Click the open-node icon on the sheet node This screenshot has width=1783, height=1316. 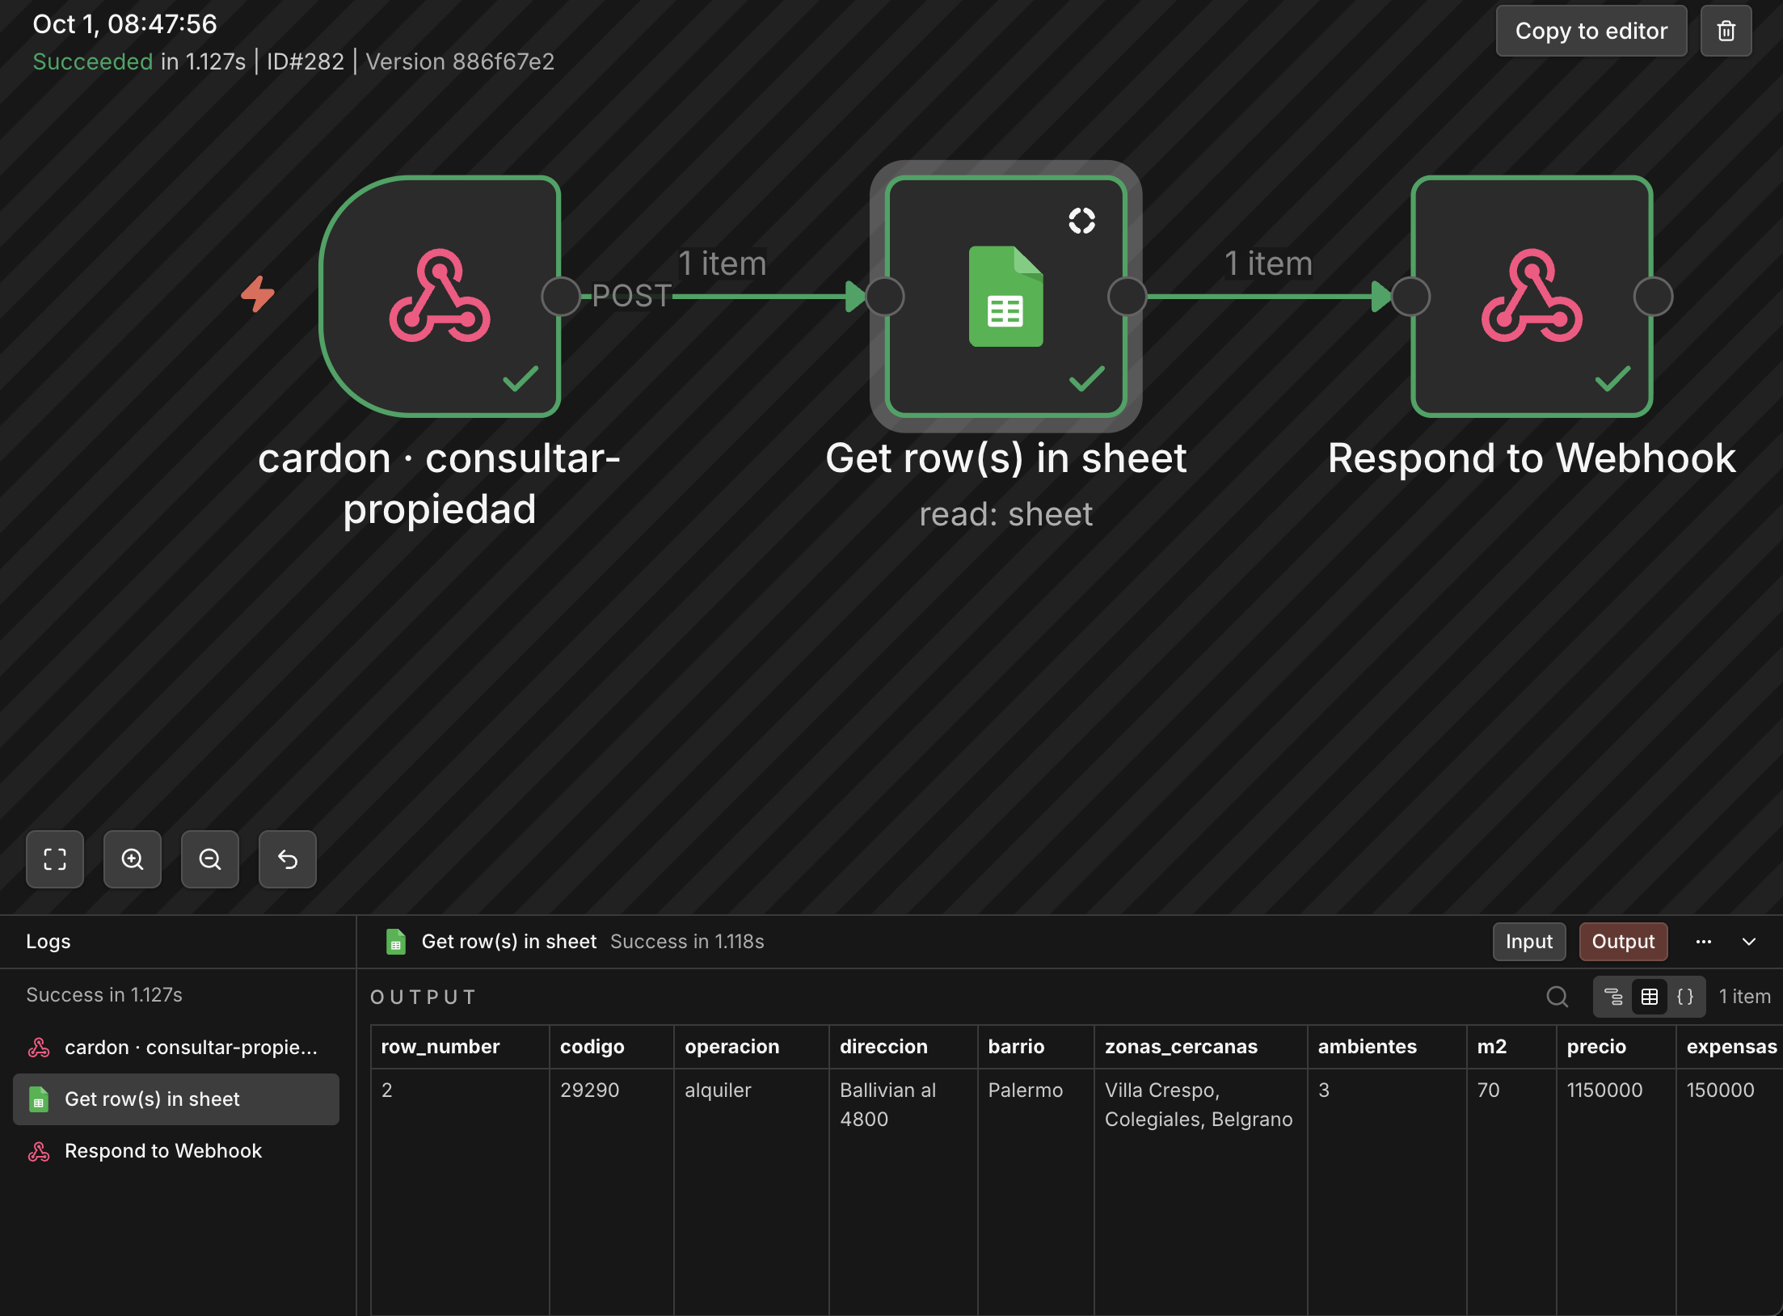tap(1081, 220)
